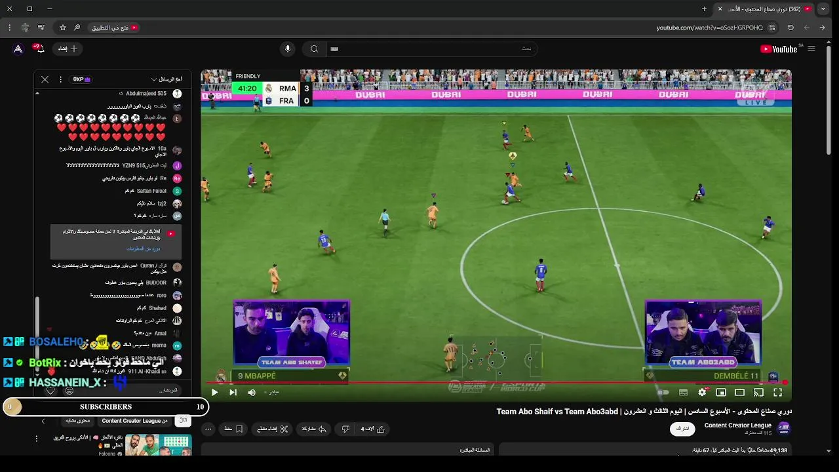Select 'من Content Creator League' chip
839x472 pixels.
point(134,421)
